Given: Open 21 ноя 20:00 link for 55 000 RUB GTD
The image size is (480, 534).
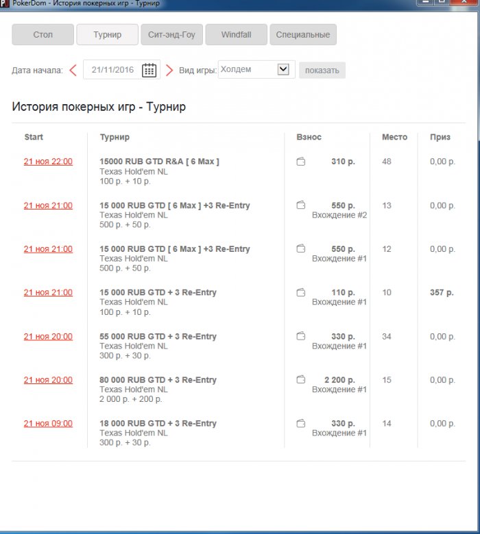Looking at the screenshot, I should [x=48, y=336].
